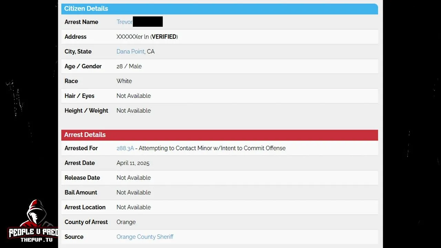
Task: Click the 28 / Male age value
Action: (129, 66)
